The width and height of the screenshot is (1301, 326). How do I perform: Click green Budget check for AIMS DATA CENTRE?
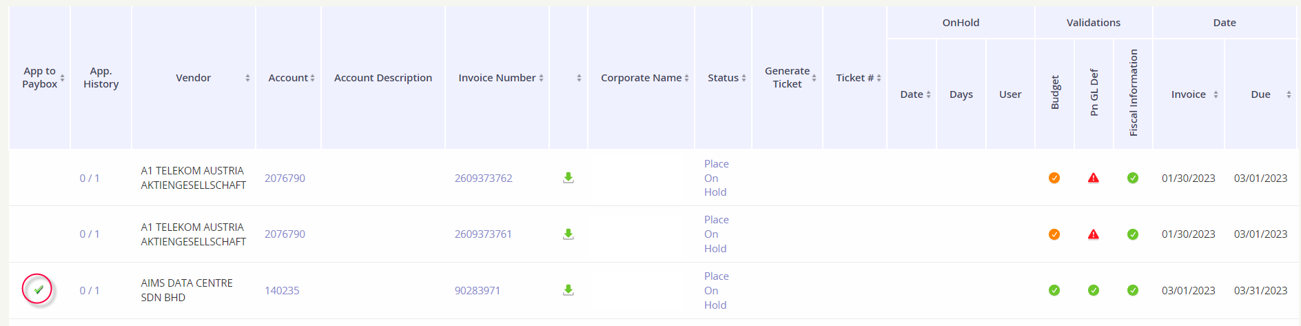1054,290
